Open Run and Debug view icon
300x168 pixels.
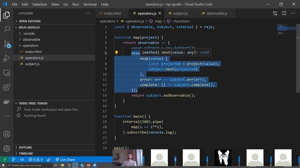pyautogui.click(x=7, y=58)
